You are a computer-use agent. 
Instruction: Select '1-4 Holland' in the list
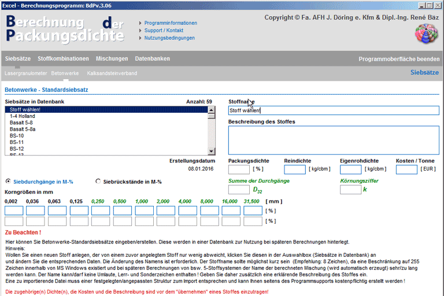pos(106,116)
